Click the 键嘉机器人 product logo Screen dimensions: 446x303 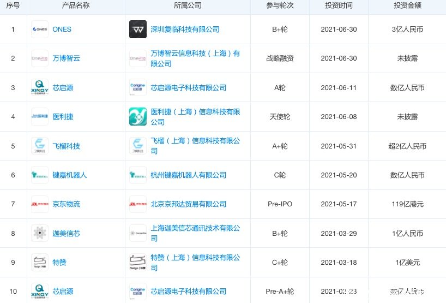pos(40,175)
